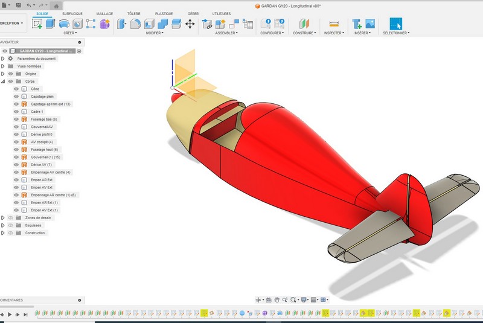This screenshot has width=483, height=323.
Task: Toggle visibility of Fuselage bas (6)
Action: [x=16, y=120]
